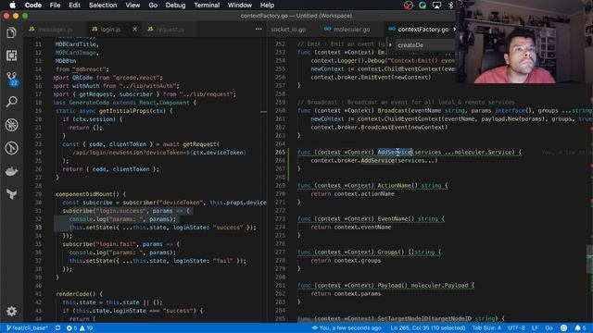
Task: Open the Apple menu
Action: pyautogui.click(x=12, y=6)
